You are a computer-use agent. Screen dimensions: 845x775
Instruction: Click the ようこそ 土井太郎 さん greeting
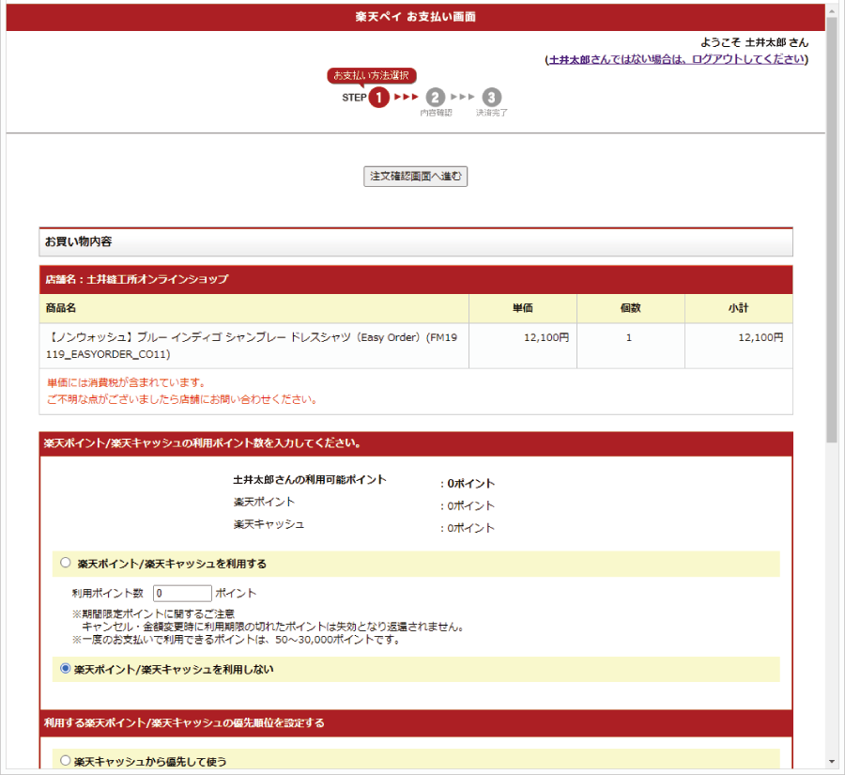point(755,42)
